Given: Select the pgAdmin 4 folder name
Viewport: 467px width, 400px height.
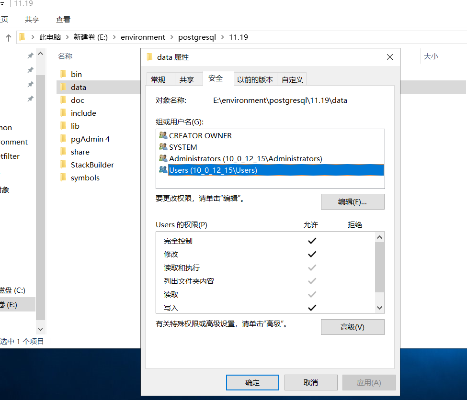Looking at the screenshot, I should point(90,139).
